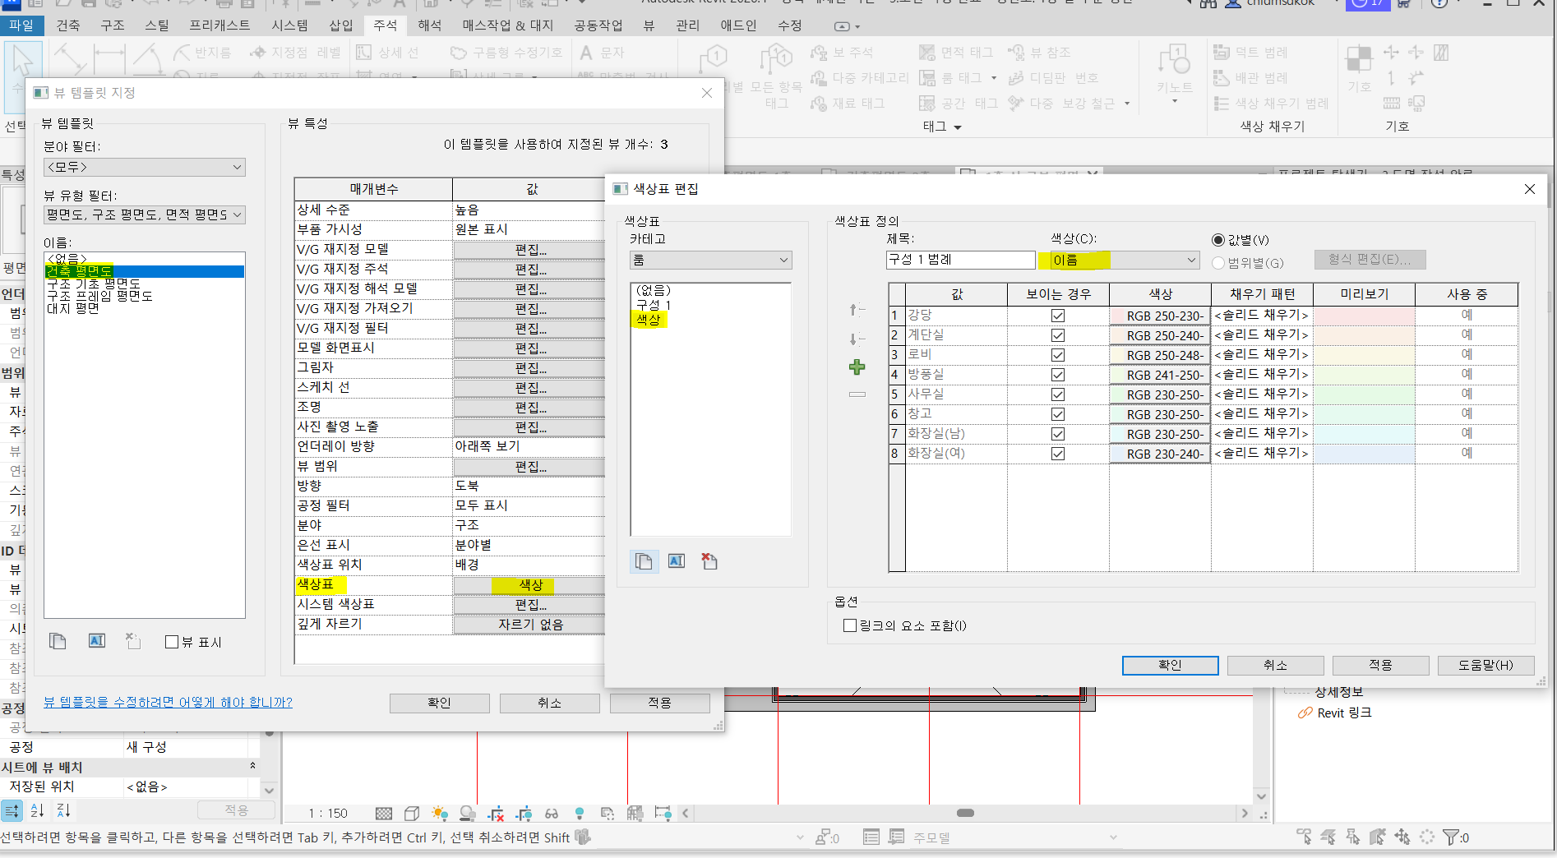
Task: Toggle sun path icon in view control bar
Action: pos(440,814)
